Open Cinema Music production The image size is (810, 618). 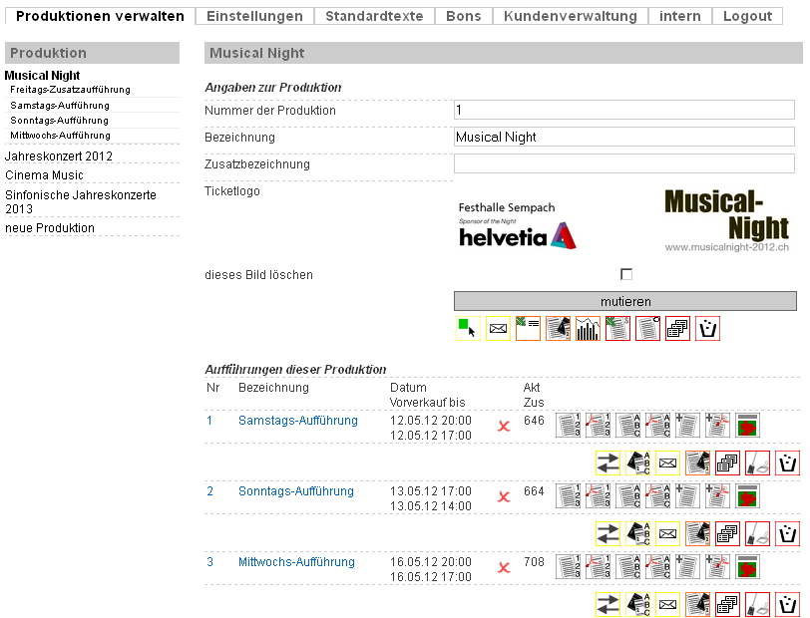pyautogui.click(x=45, y=175)
